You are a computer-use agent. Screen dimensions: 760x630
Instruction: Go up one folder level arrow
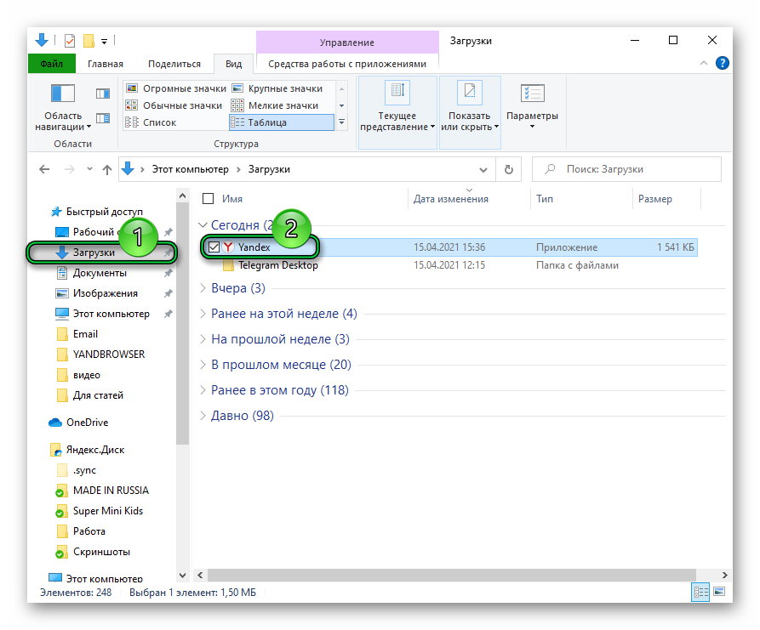(x=107, y=169)
